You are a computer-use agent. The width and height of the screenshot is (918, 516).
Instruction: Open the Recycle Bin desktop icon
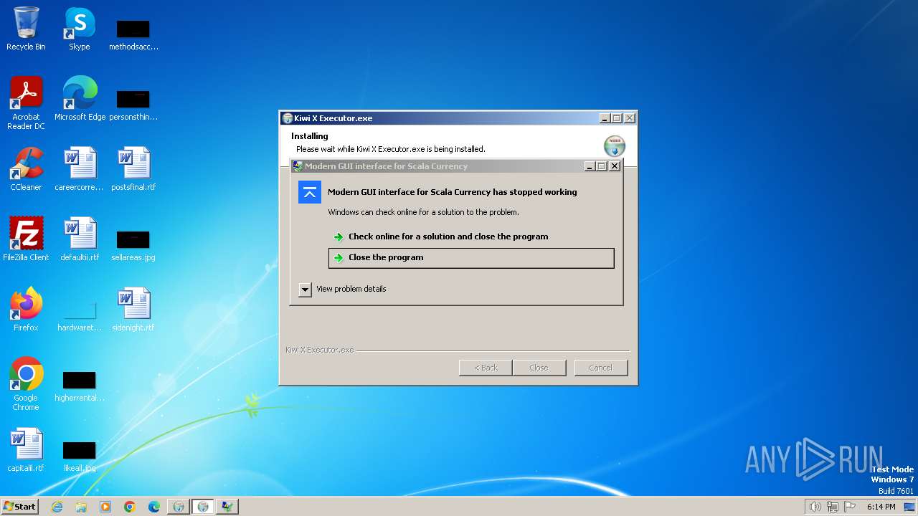point(26,29)
